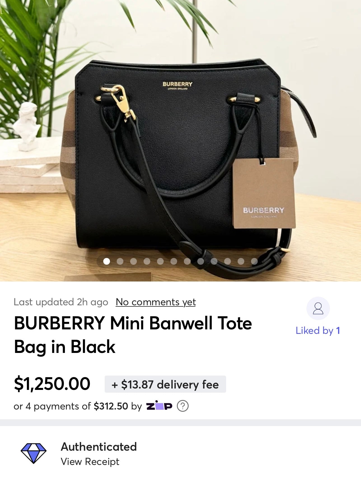Image resolution: width=361 pixels, height=477 pixels.
Task: Tap the Zip logo
Action: pos(159,405)
